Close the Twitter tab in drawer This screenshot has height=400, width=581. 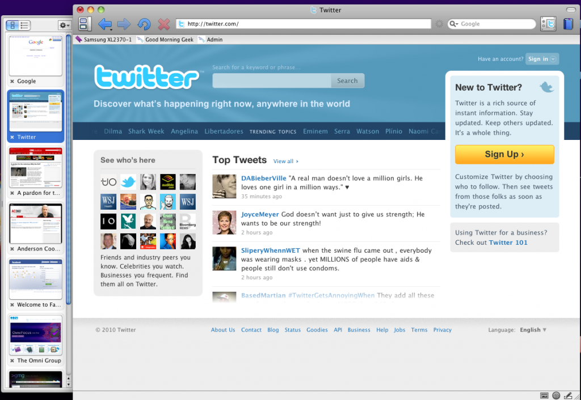tap(12, 137)
